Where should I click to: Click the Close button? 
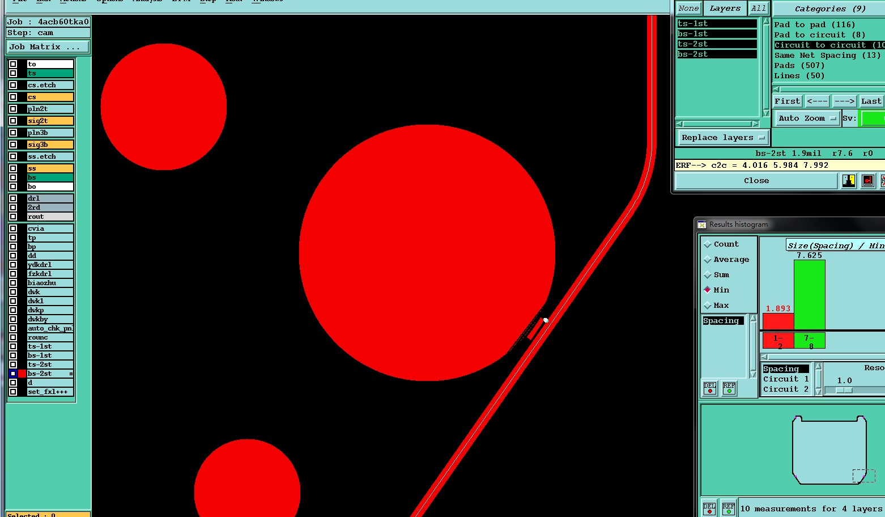click(756, 181)
